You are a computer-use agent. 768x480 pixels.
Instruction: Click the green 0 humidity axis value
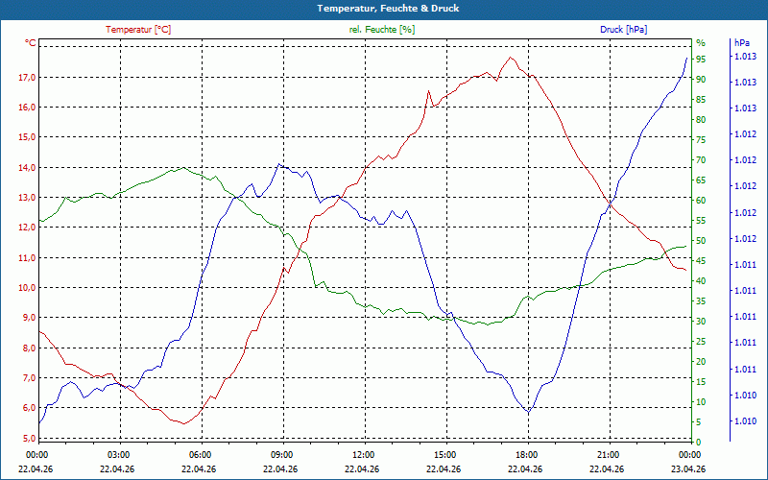[x=699, y=443]
